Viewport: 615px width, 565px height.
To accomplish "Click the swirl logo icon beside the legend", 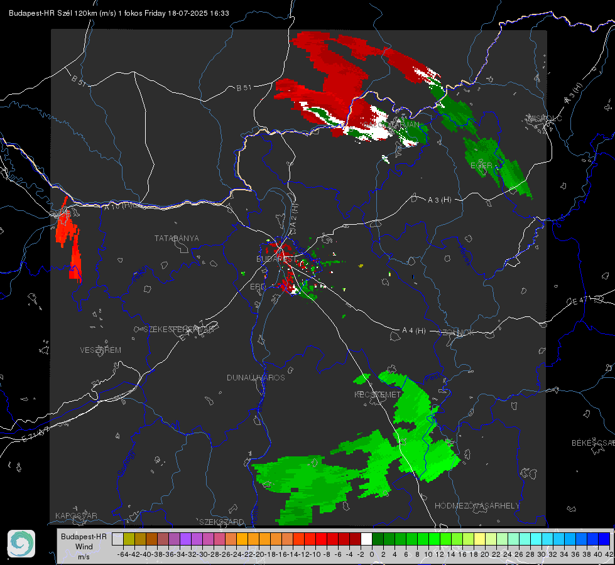I will [x=21, y=544].
